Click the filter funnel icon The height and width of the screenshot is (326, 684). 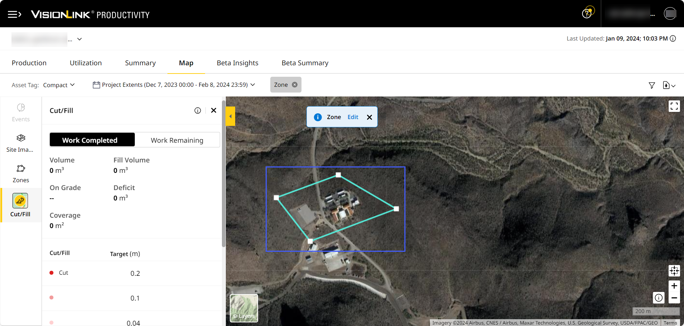[652, 85]
